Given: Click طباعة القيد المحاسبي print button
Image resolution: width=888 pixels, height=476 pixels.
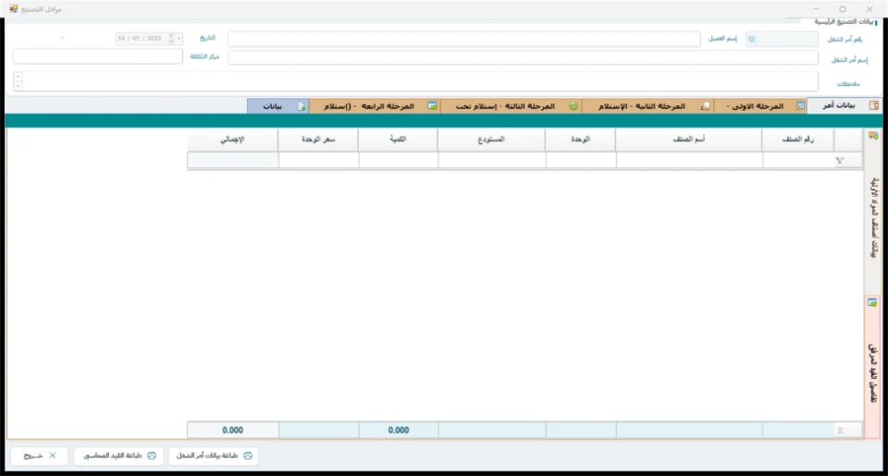Looking at the screenshot, I should coord(119,456).
